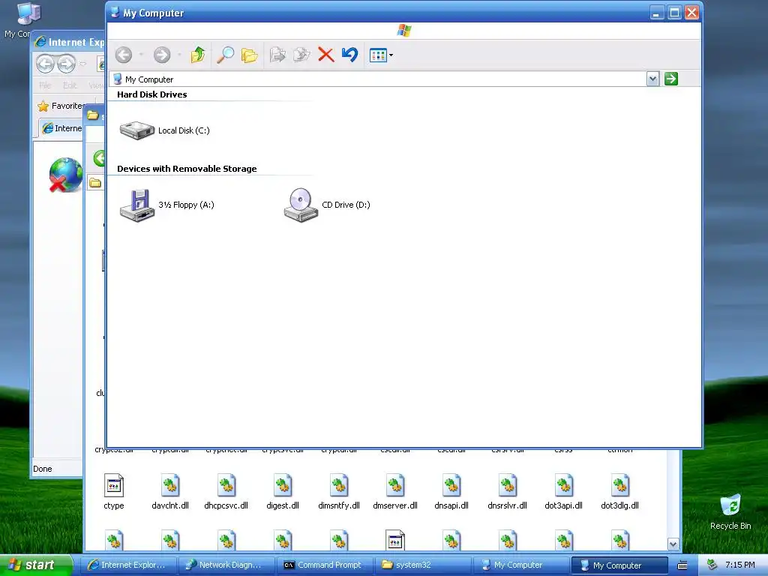Select dot3api.dll in system32 window
The width and height of the screenshot is (768, 576).
coord(564,492)
